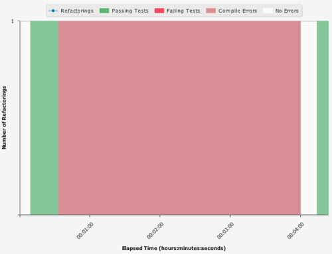The image size is (332, 254).
Task: Click the white No Errors legend swatch
Action: pos(268,11)
